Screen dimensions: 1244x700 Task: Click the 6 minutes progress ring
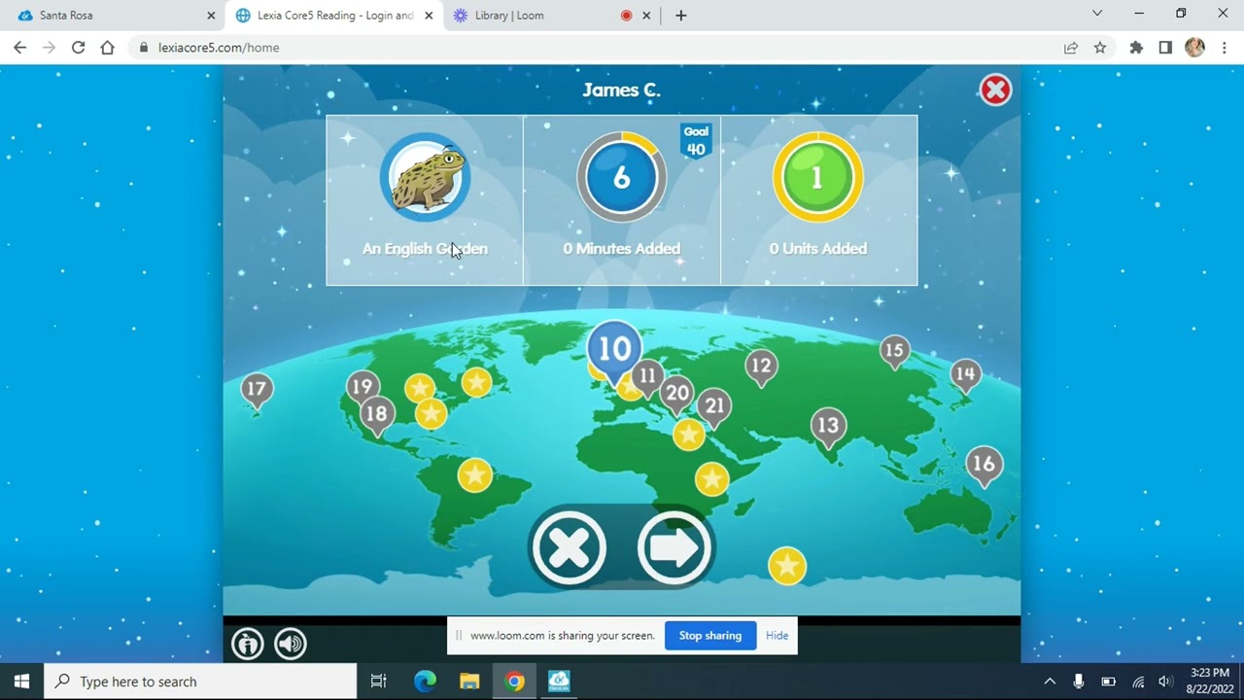click(x=621, y=178)
